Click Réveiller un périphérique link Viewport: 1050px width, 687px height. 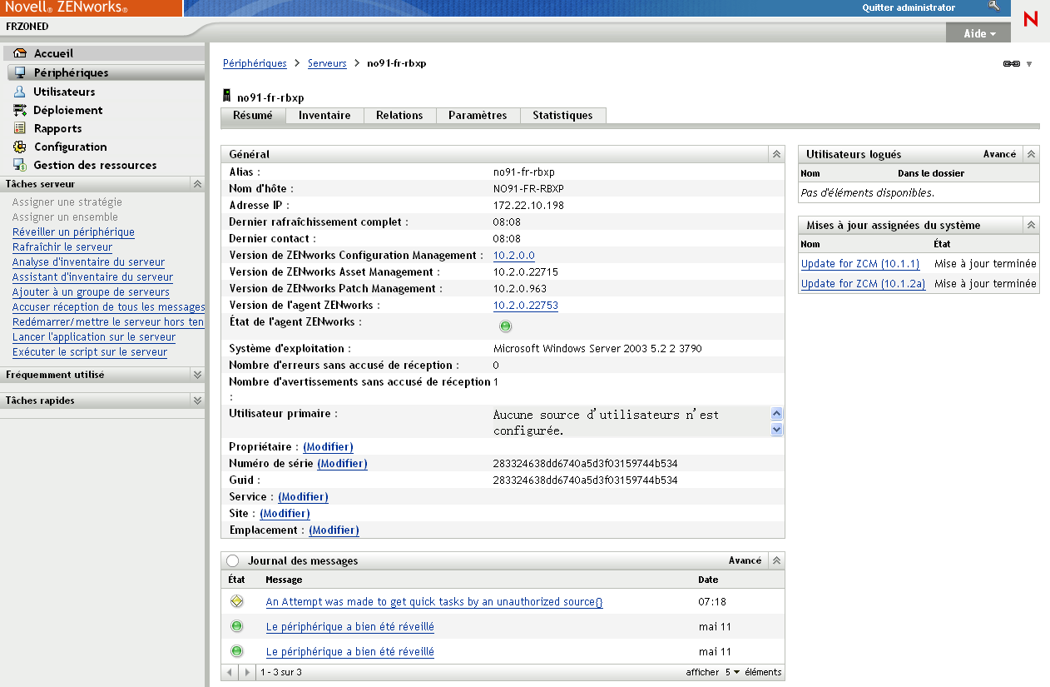point(73,232)
